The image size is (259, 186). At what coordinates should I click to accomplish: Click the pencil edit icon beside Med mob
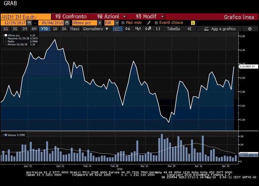[149, 23]
